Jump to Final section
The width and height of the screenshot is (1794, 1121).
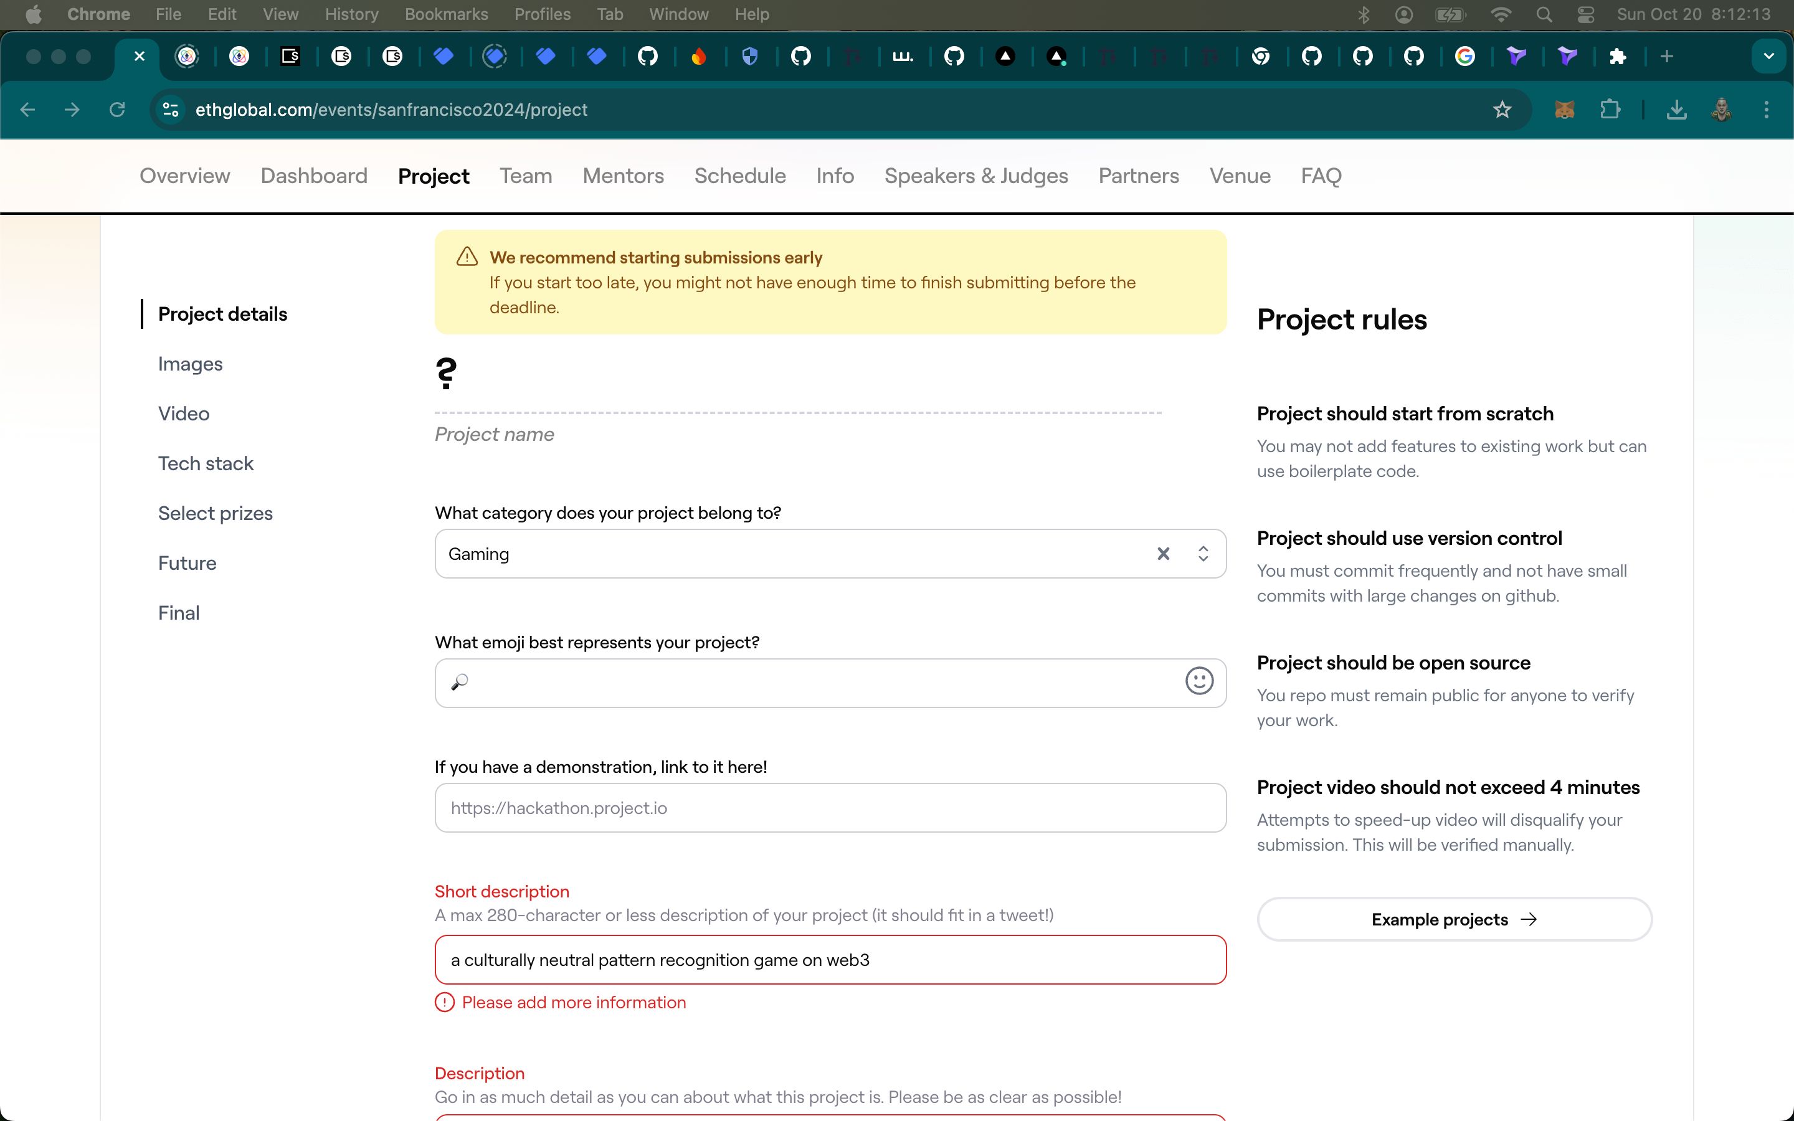point(179,613)
